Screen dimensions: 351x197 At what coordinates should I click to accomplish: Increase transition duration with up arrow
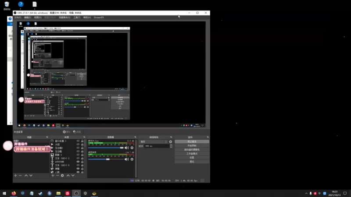point(171,145)
